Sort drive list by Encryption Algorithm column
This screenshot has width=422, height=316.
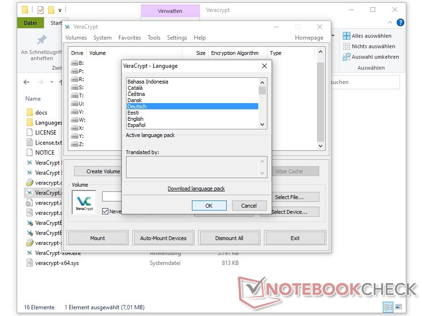pyautogui.click(x=237, y=53)
